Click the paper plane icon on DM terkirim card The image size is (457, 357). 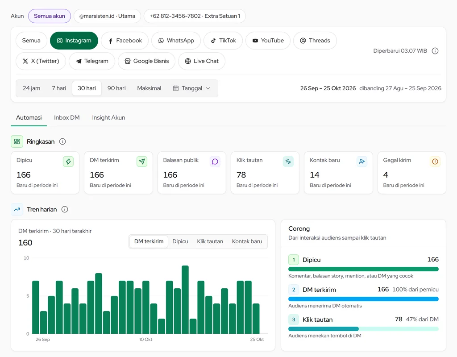point(142,162)
